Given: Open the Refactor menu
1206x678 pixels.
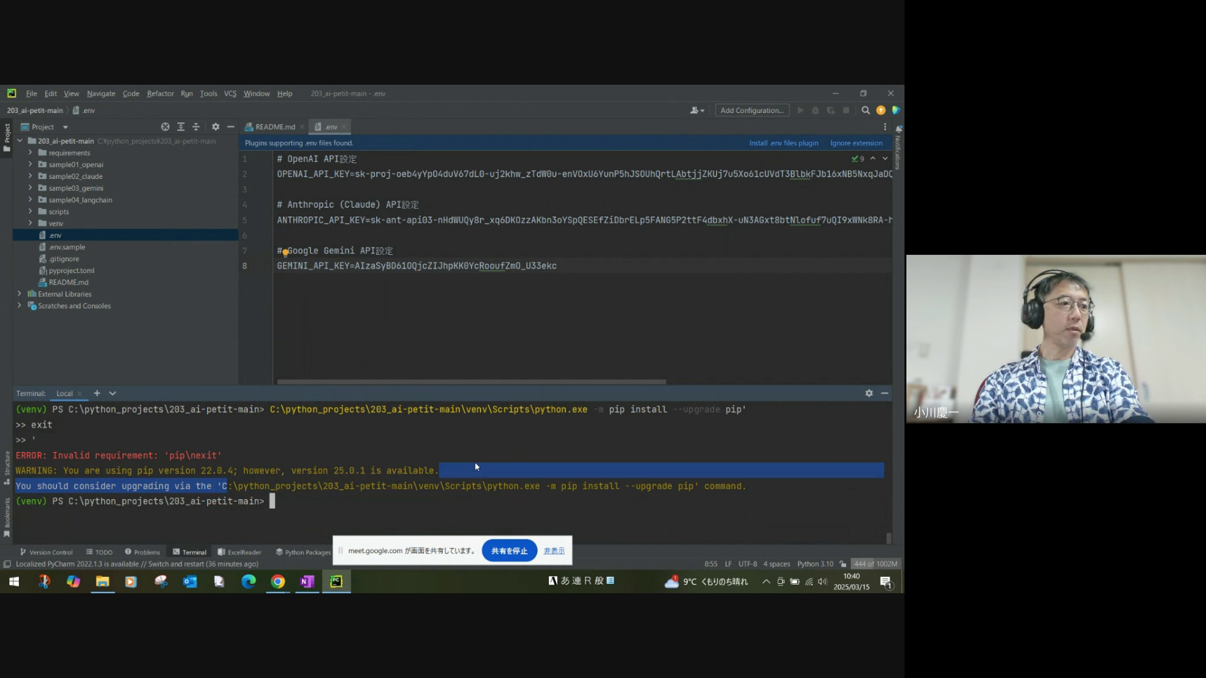Looking at the screenshot, I should click(x=160, y=94).
